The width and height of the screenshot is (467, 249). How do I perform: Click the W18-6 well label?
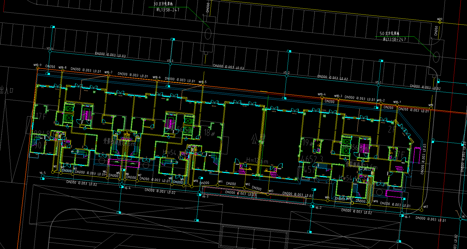(157, 77)
